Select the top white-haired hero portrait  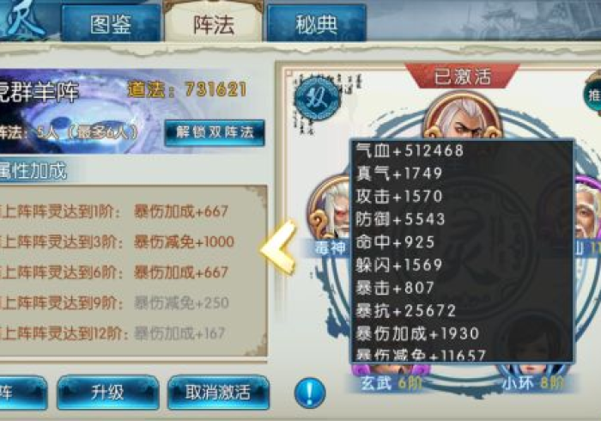point(463,115)
